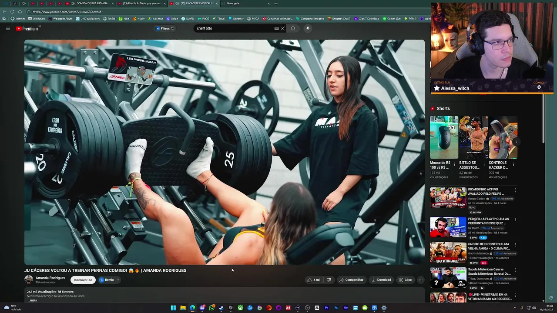Click the Remix button
This screenshot has height=313, width=557.
tap(107, 280)
